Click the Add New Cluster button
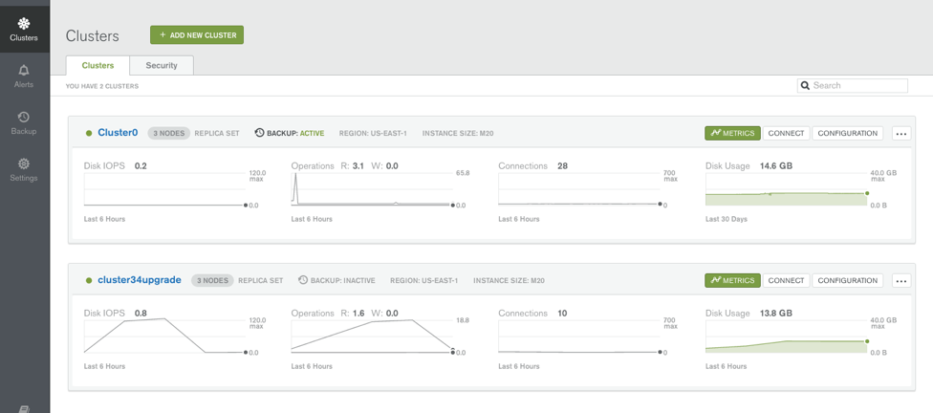This screenshot has width=933, height=413. pos(197,35)
